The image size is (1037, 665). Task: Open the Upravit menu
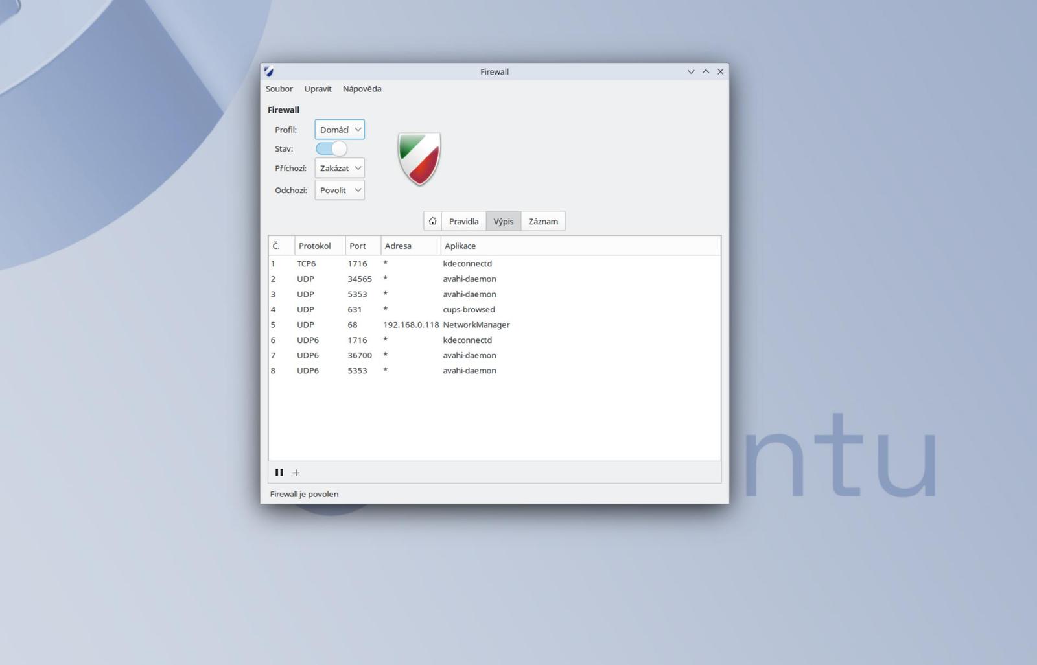tap(318, 89)
